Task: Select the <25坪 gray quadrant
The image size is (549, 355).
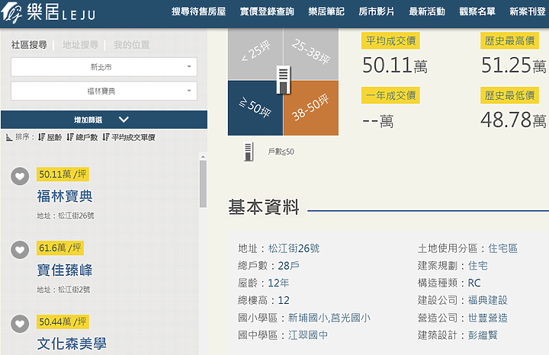Action: (x=255, y=54)
